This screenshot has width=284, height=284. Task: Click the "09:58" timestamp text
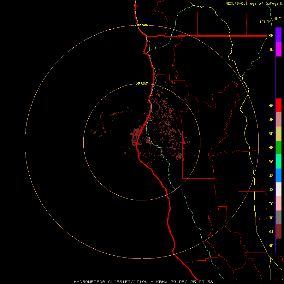pyautogui.click(x=206, y=282)
